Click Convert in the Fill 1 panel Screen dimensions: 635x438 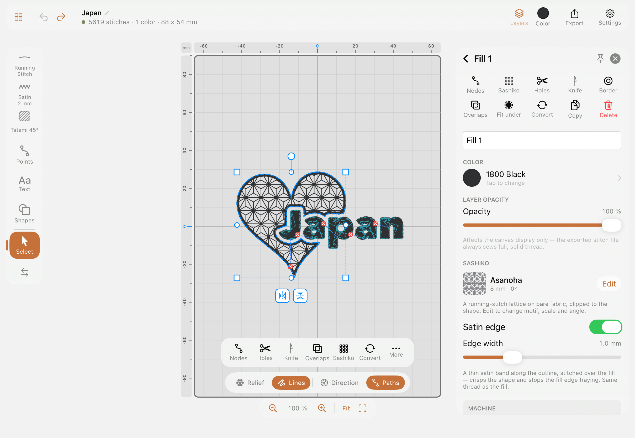pyautogui.click(x=542, y=109)
